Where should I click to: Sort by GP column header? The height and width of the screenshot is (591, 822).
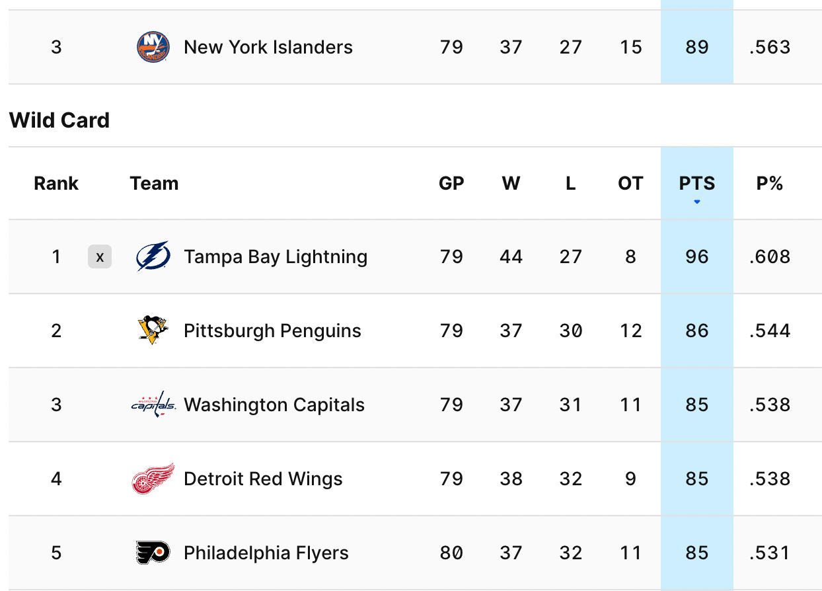(451, 183)
